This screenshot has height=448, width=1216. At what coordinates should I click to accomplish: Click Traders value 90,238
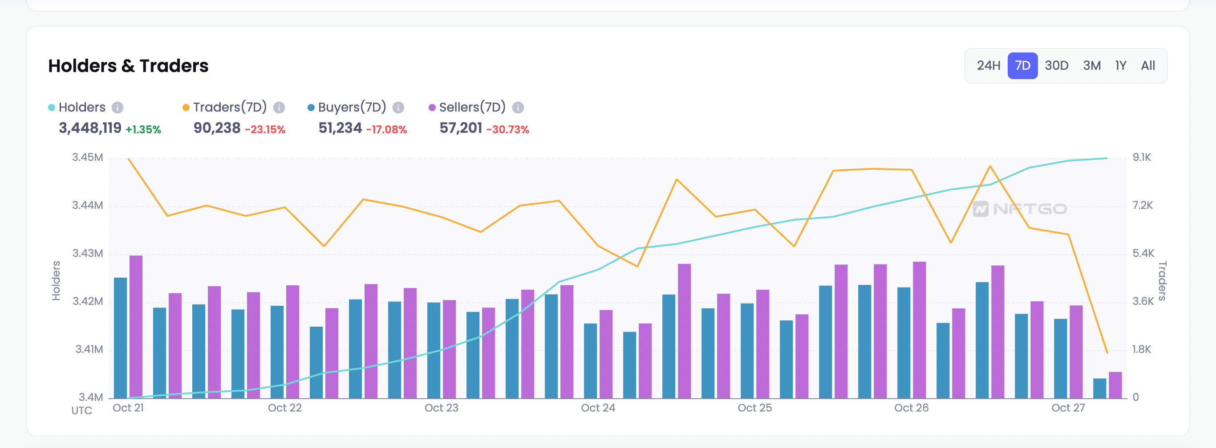217,128
